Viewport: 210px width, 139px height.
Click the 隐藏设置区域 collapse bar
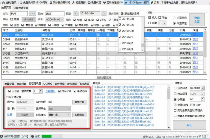(x=104, y=77)
